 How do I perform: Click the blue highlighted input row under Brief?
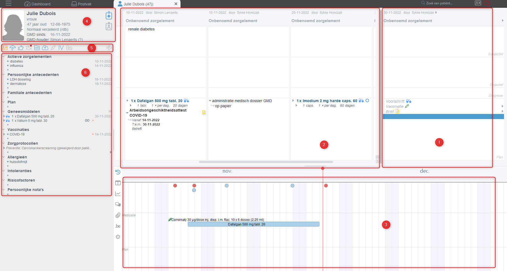443,116
